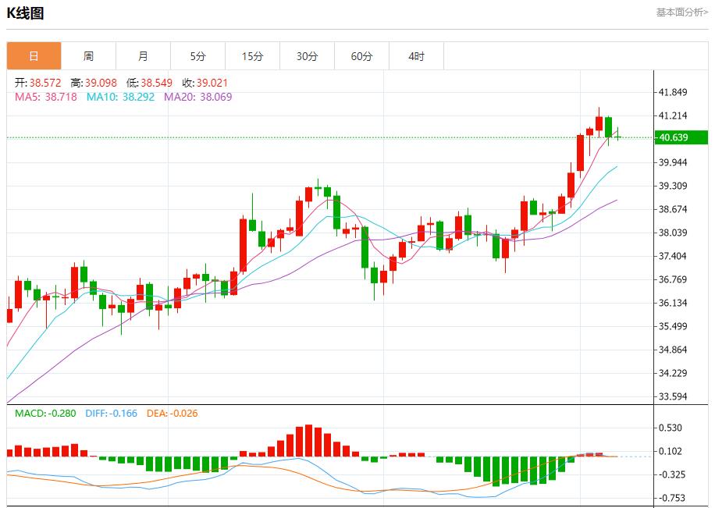Reselect the highlighted 日 daily tab

(34, 55)
